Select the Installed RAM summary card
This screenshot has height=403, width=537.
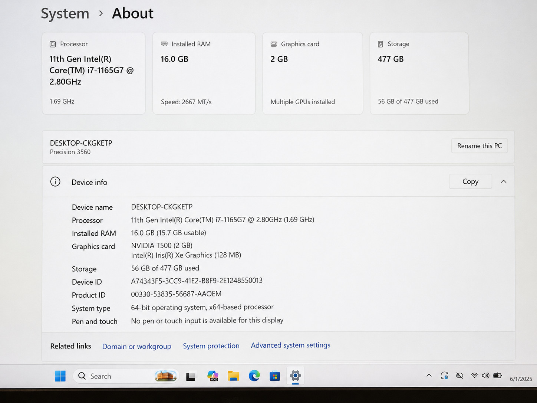204,73
